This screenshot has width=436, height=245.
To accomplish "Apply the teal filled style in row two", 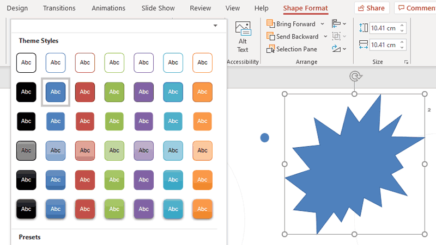I will (x=173, y=92).
